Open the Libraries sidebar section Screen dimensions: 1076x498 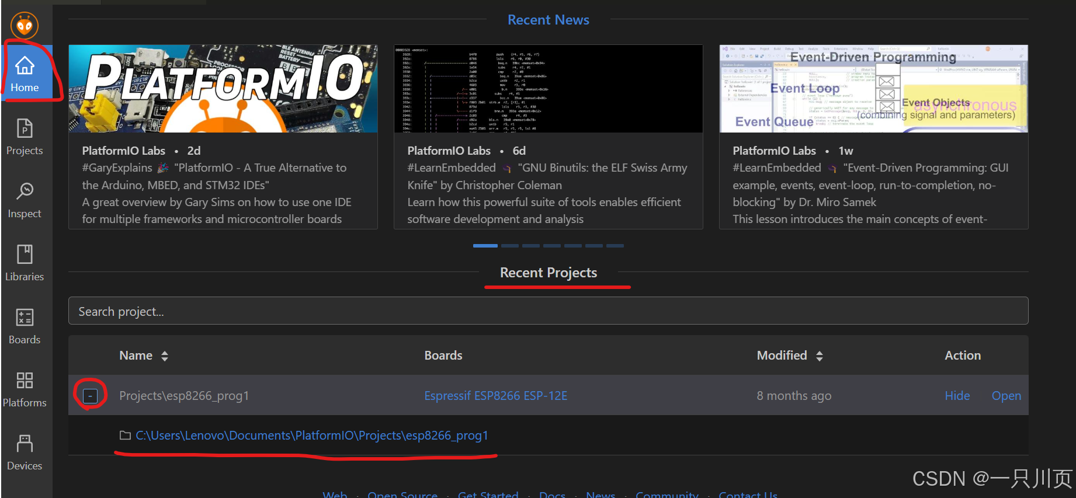(25, 263)
